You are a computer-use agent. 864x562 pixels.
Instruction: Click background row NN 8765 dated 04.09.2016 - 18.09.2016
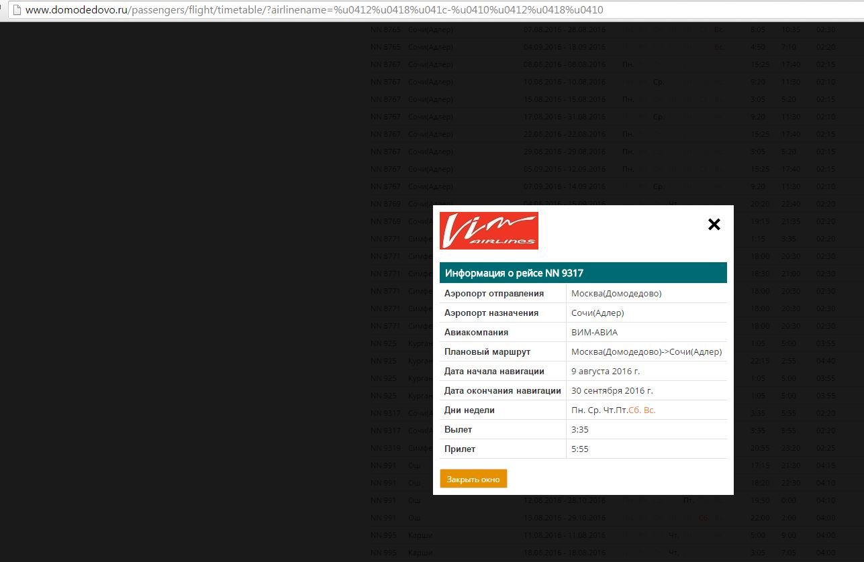603,47
